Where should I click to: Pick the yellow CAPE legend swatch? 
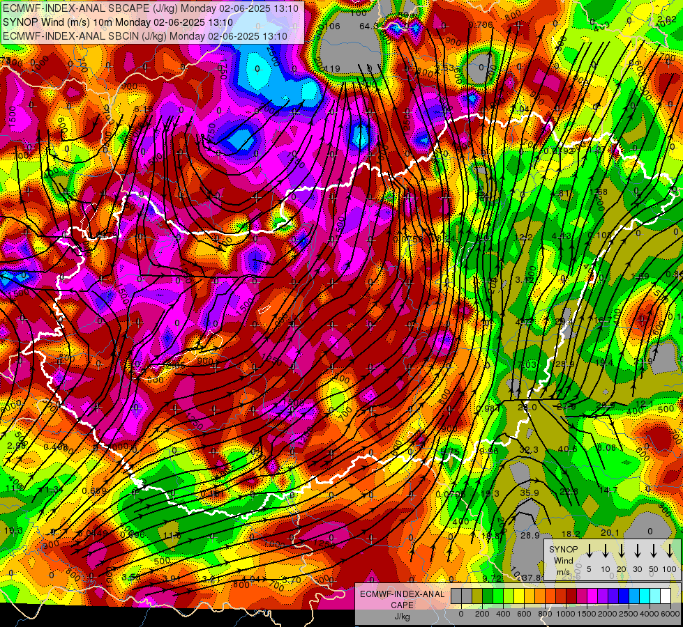519,596
